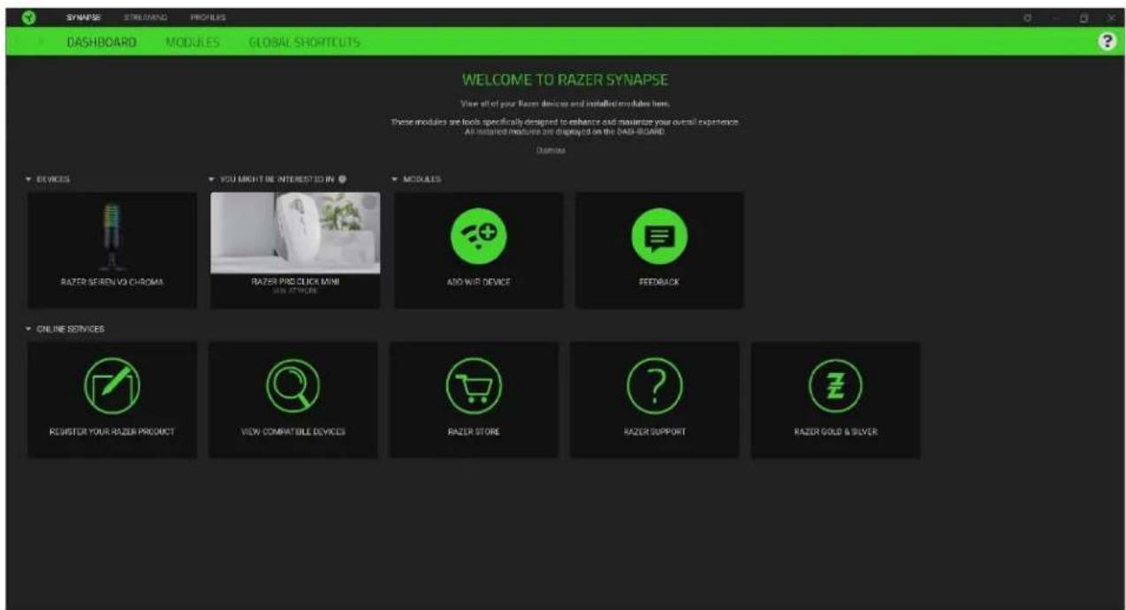The image size is (1126, 610).
Task: Click the info icon beside You Might Be Interested In
Action: pyautogui.click(x=342, y=179)
